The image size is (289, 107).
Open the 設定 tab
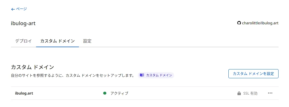pyautogui.click(x=87, y=41)
